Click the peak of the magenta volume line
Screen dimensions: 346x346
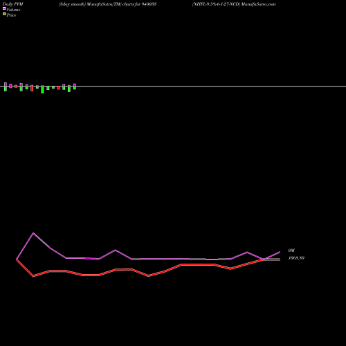point(33,233)
